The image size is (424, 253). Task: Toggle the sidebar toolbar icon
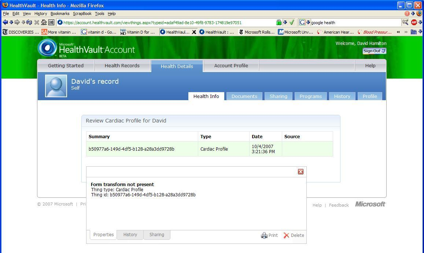(x=51, y=22)
